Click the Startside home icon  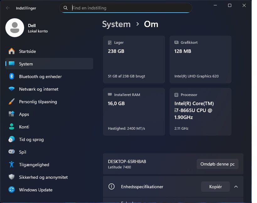[12, 51]
